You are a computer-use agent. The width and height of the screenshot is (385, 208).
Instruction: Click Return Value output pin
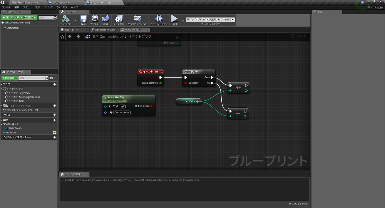(x=151, y=106)
